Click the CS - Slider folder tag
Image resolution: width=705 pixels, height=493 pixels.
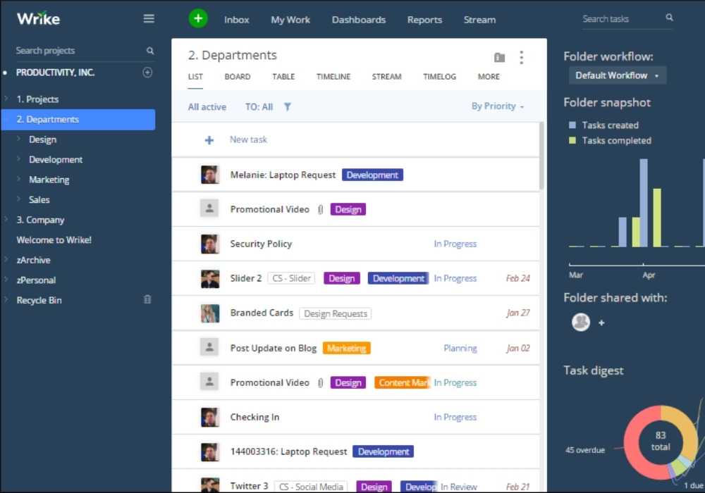click(291, 278)
